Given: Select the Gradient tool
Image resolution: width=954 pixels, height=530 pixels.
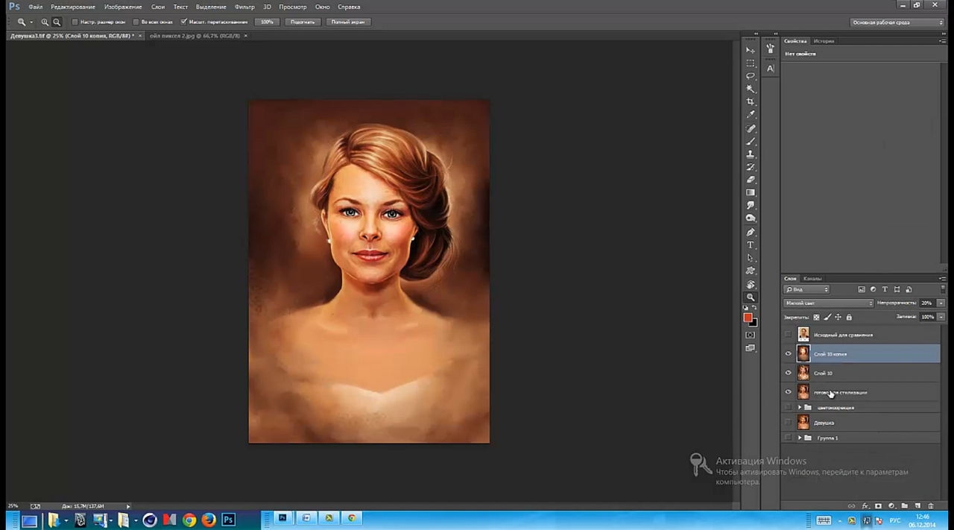Looking at the screenshot, I should (751, 192).
